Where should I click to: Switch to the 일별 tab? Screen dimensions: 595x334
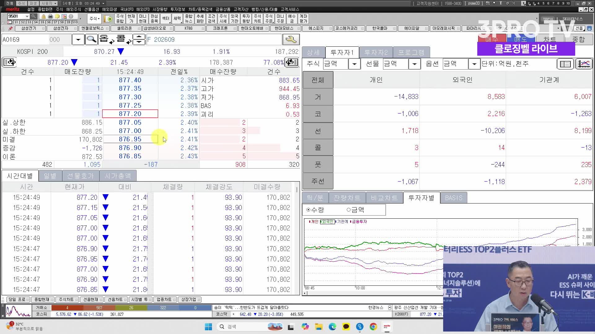50,176
